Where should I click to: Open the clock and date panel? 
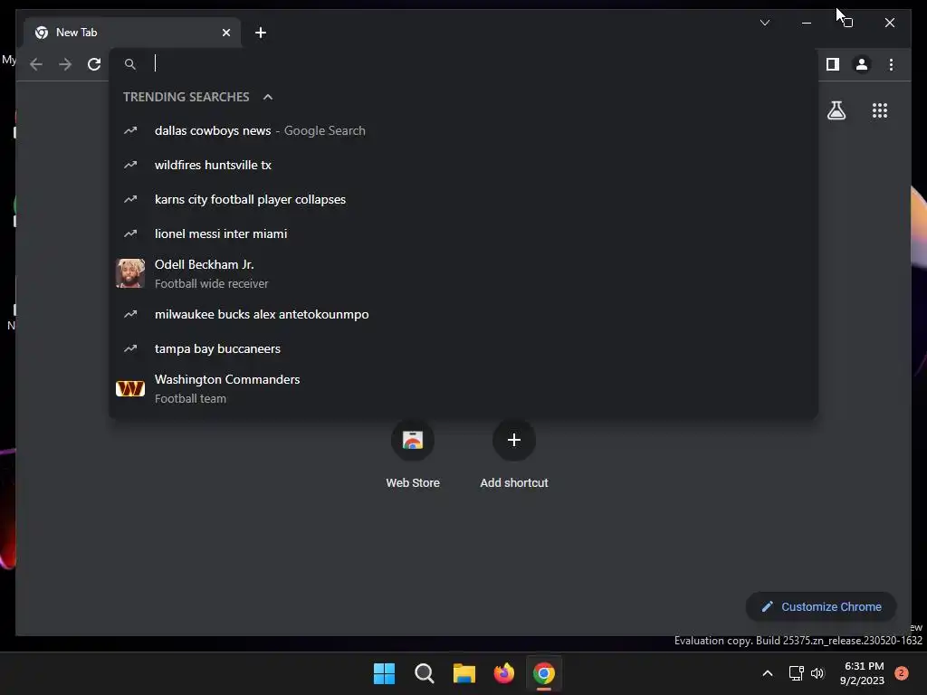863,673
